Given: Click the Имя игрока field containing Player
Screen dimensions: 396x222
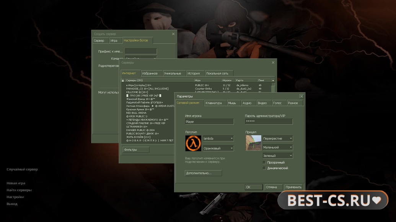Looking at the screenshot, I should pos(209,122).
